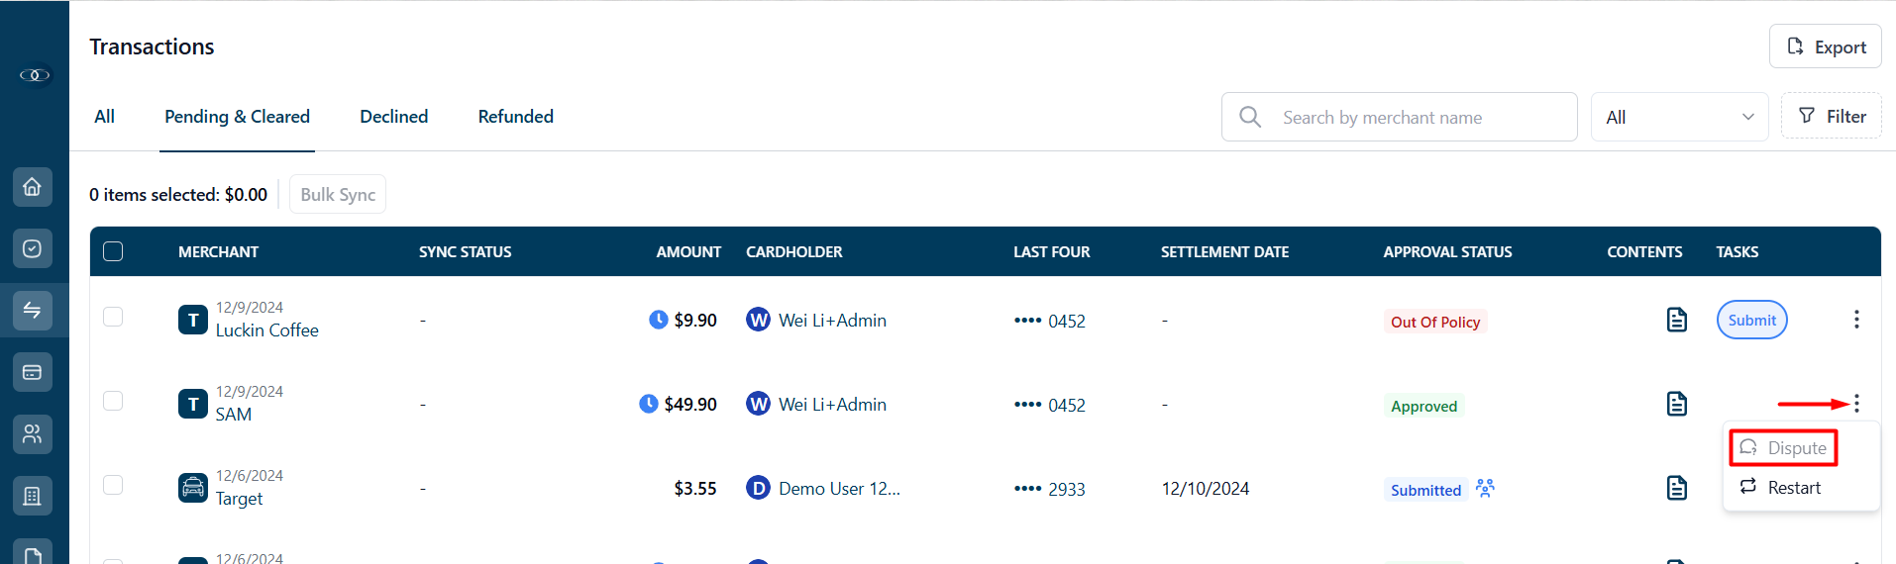Open the company building sidebar icon
This screenshot has height=564, width=1896.
tap(33, 496)
